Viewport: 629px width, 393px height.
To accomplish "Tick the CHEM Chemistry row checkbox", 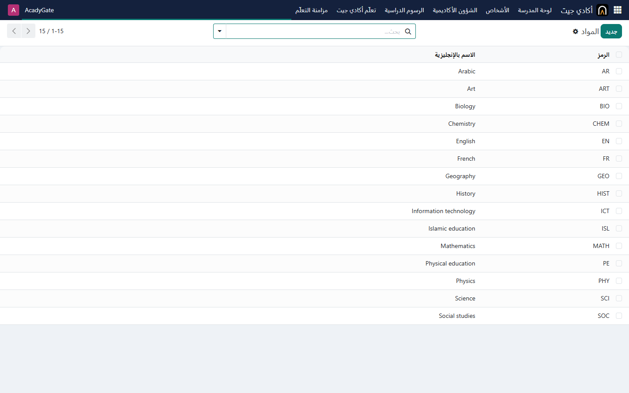I will (619, 124).
